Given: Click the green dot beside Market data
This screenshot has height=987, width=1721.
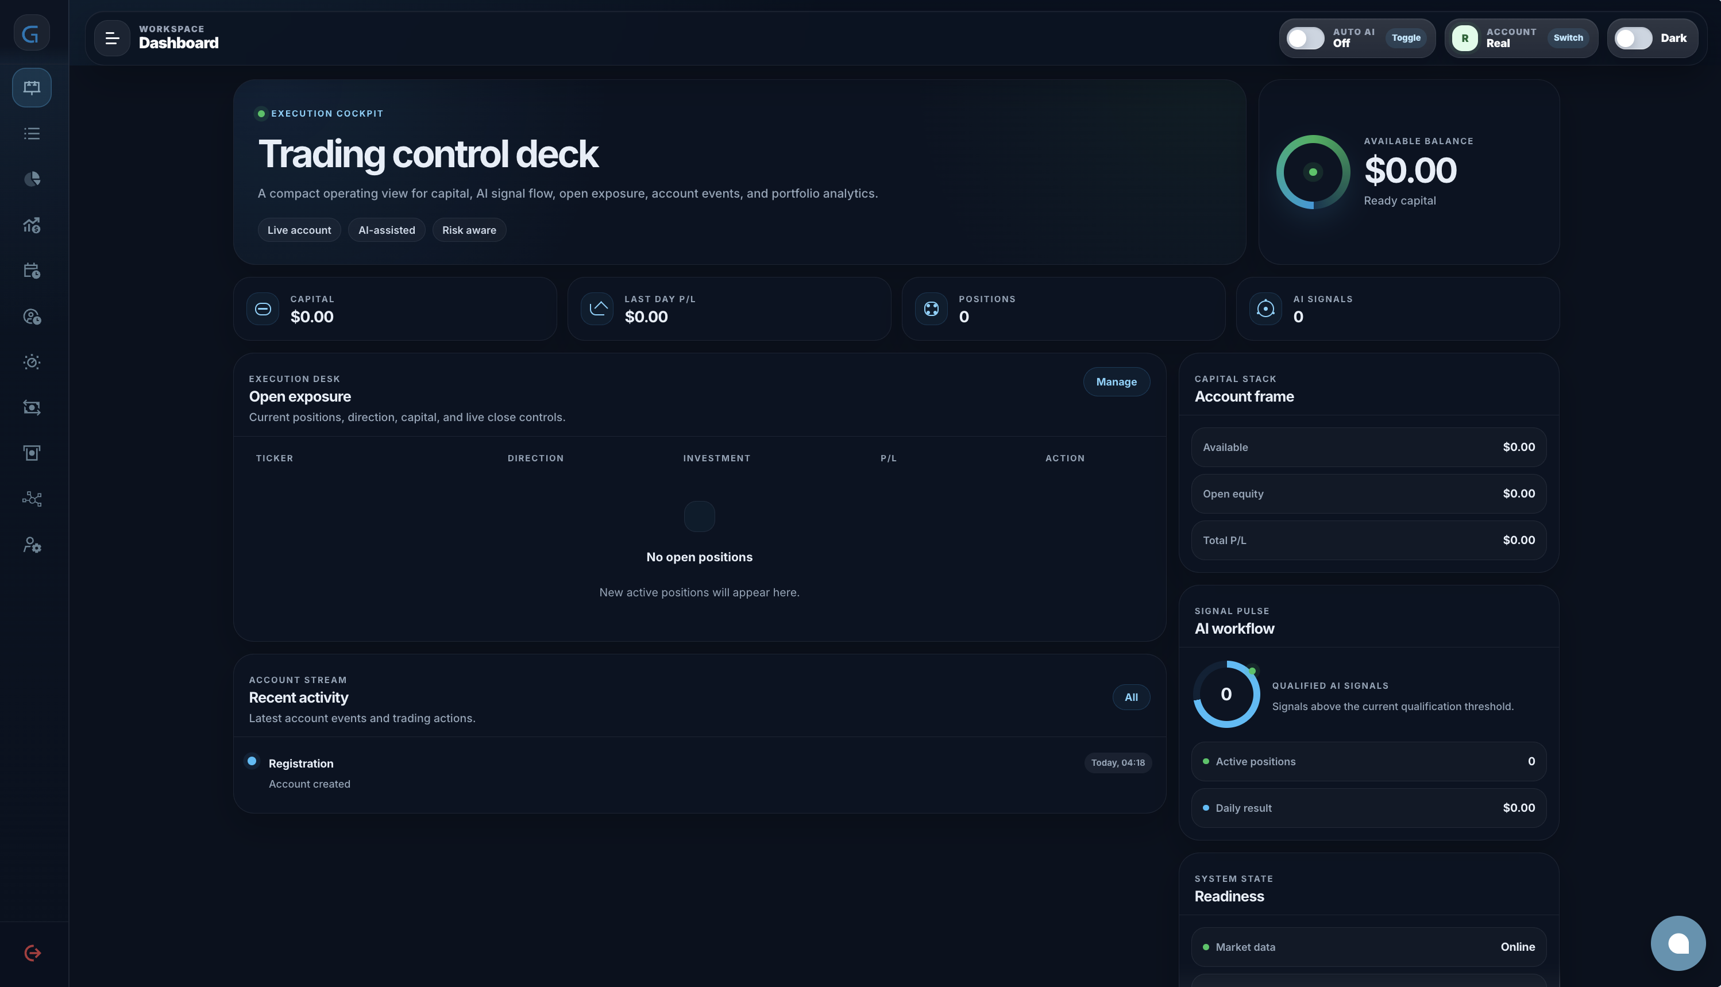Looking at the screenshot, I should [x=1206, y=947].
